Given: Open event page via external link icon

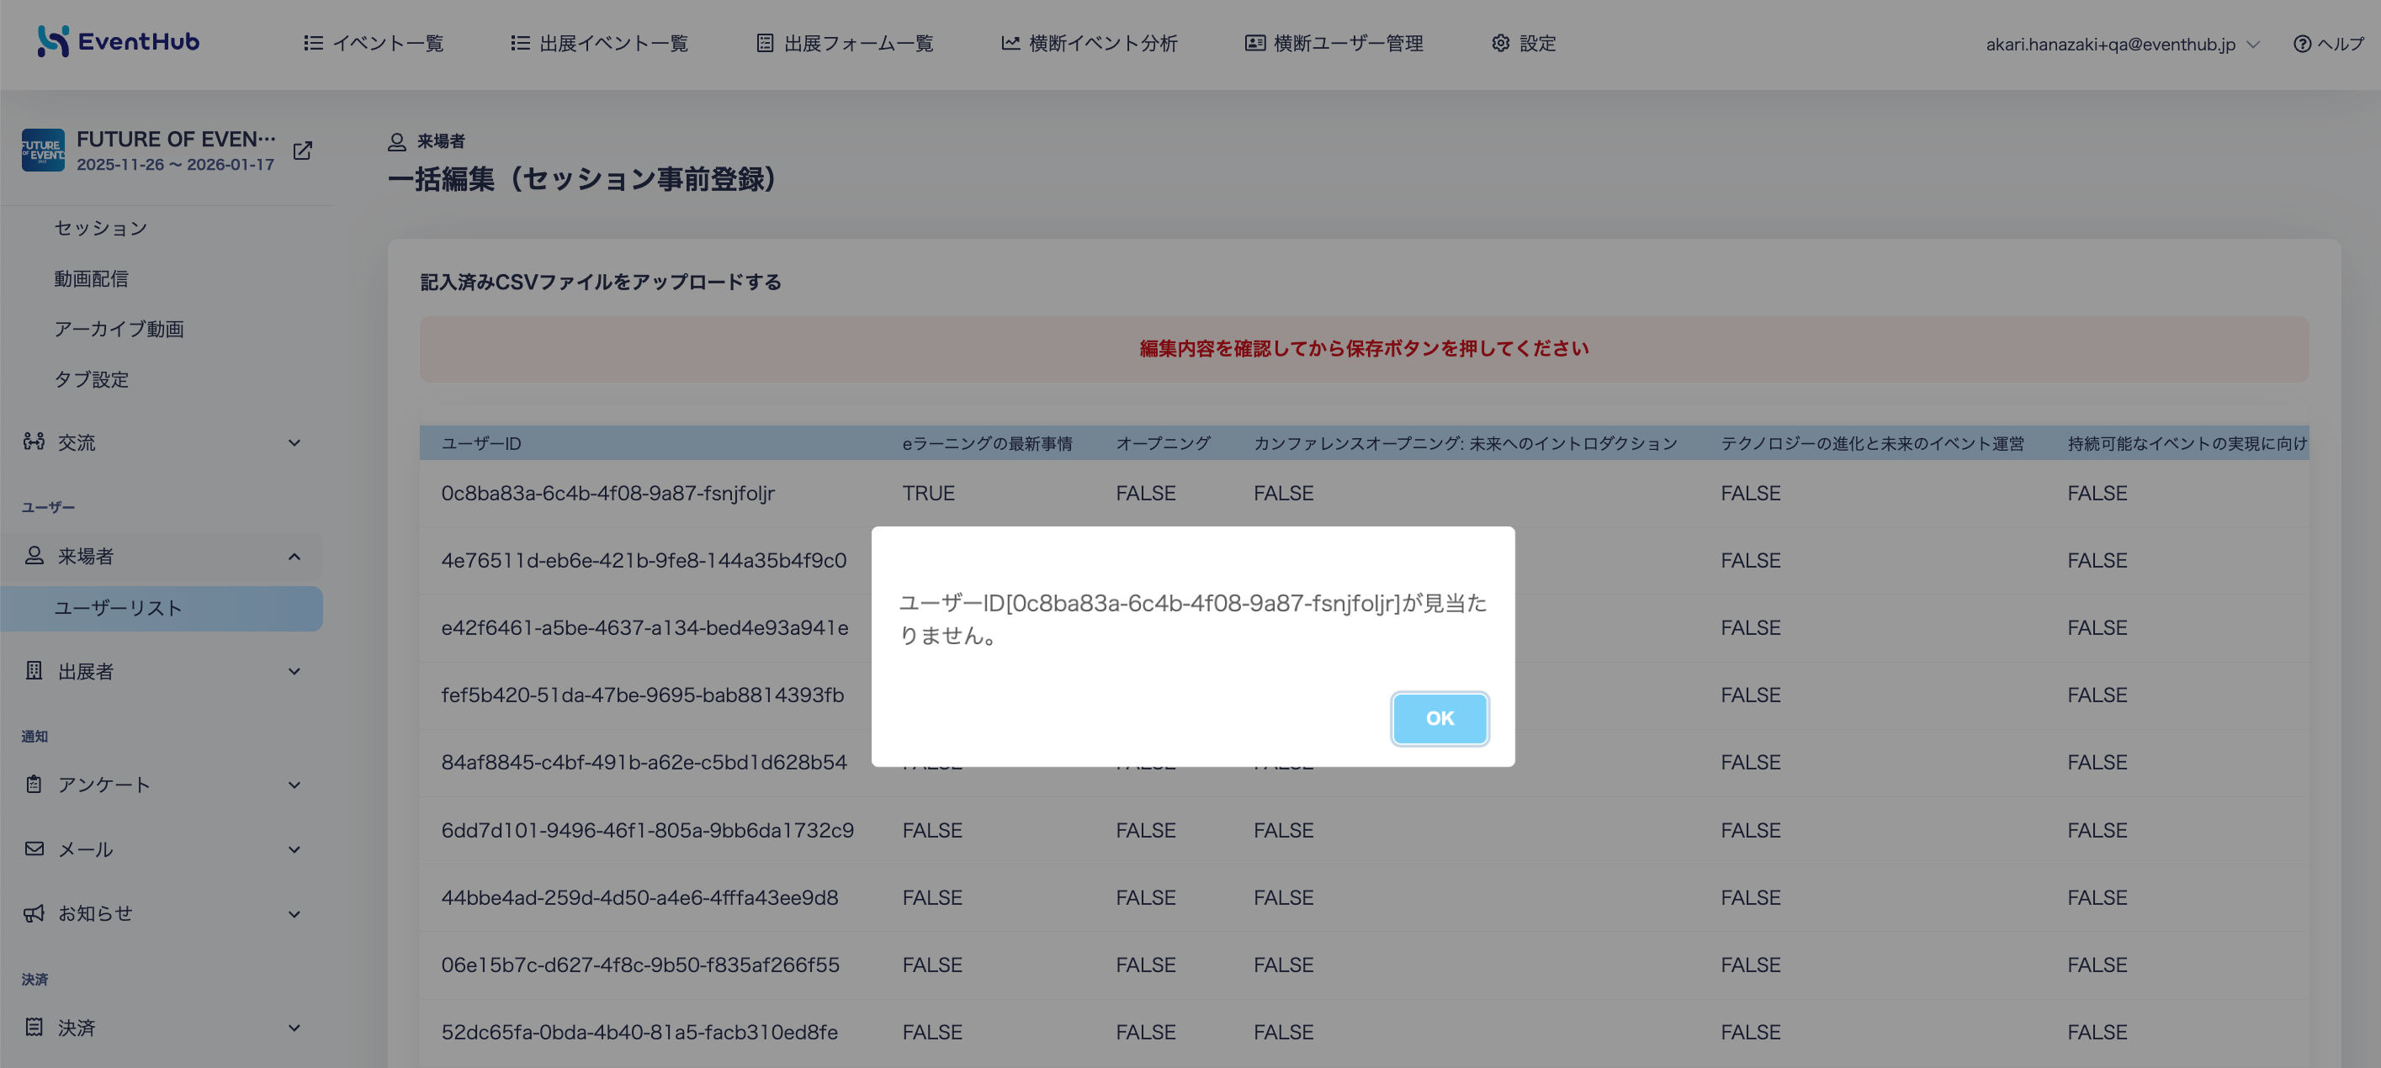Looking at the screenshot, I should coord(302,151).
